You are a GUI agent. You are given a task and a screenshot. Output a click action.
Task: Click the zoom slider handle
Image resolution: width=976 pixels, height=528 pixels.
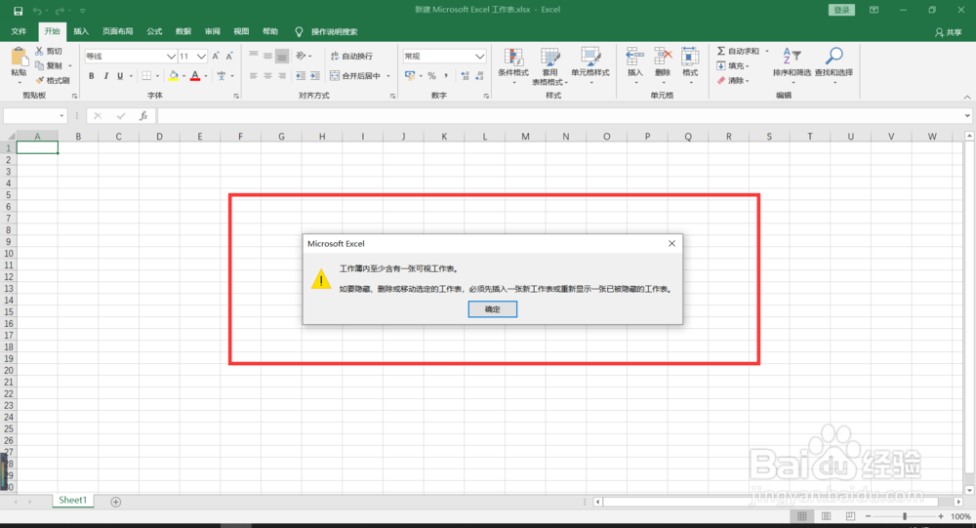click(x=905, y=516)
